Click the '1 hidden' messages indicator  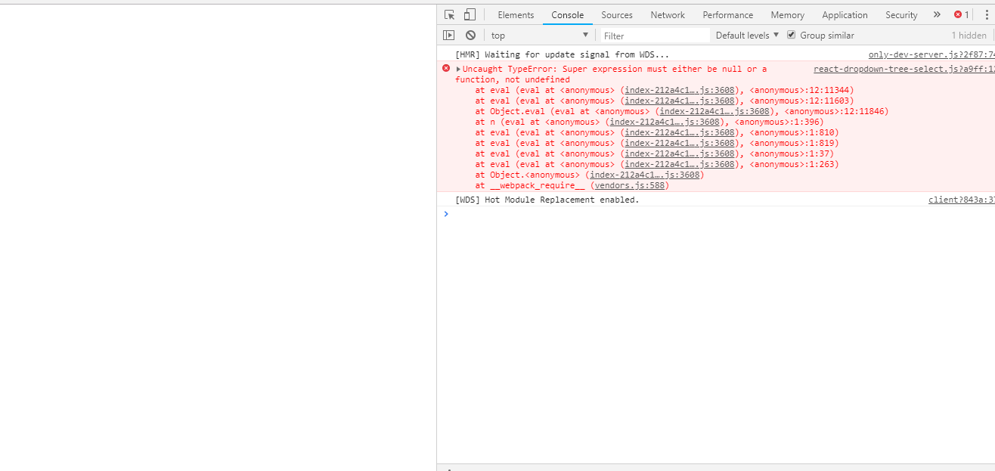click(969, 36)
